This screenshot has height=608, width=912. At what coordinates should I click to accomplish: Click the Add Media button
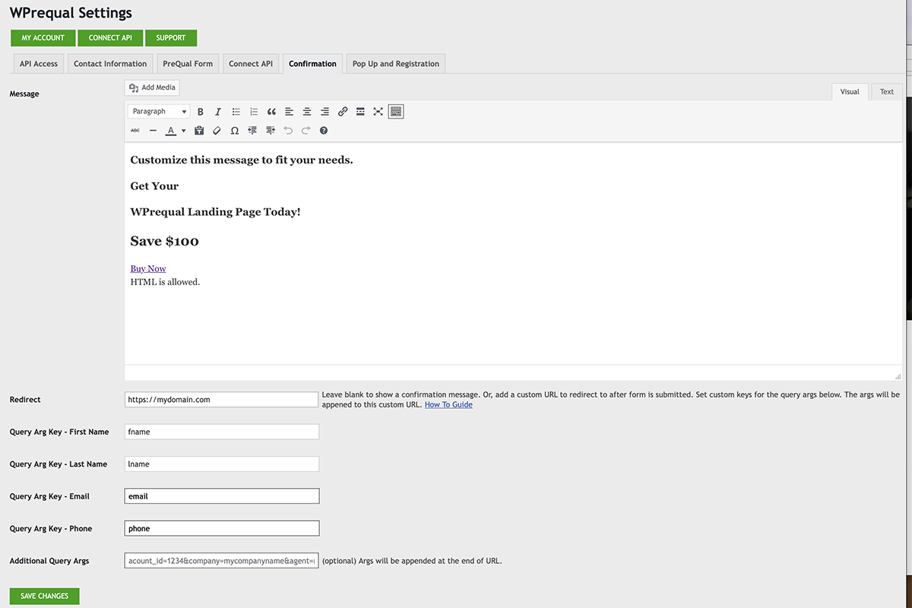coord(152,87)
